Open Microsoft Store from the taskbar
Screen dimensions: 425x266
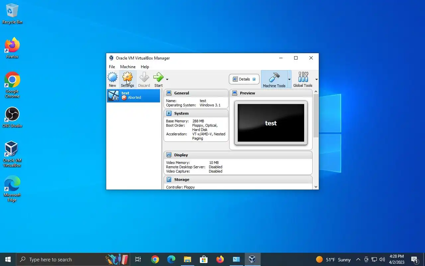[x=204, y=259]
